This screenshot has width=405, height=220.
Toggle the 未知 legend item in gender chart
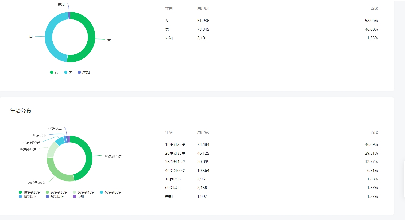[84, 72]
